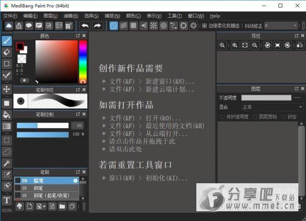This screenshot has width=306, height=221.
Task: Click the Undo arrow
Action: click(85, 26)
